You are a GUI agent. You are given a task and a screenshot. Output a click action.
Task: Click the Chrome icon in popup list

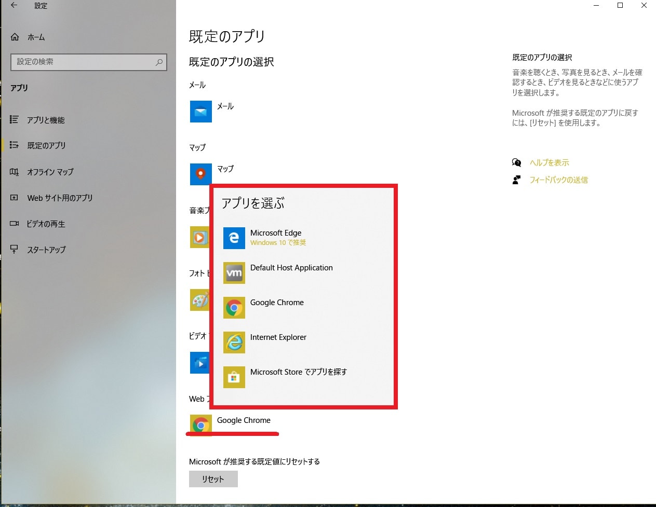click(234, 308)
